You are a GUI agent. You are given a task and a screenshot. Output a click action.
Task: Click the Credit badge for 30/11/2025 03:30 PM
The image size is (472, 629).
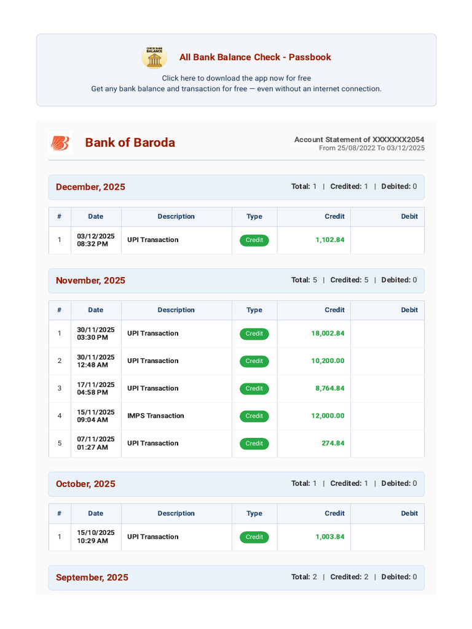point(254,334)
